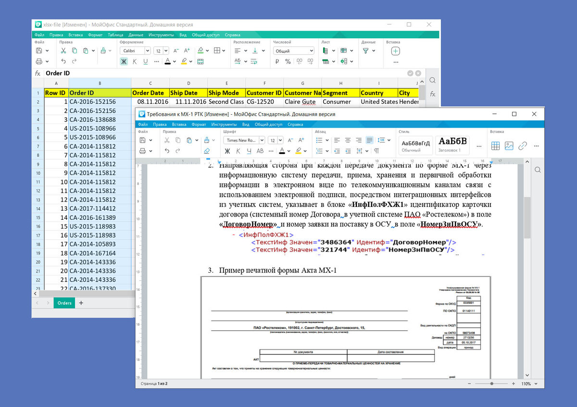Select Orders sheet tab
The image size is (577, 407).
pyautogui.click(x=64, y=303)
